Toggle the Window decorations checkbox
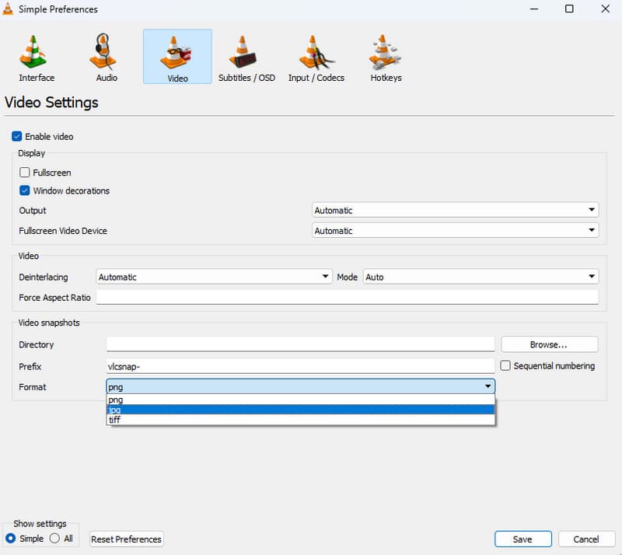Screen dimensions: 622x555 pos(25,190)
